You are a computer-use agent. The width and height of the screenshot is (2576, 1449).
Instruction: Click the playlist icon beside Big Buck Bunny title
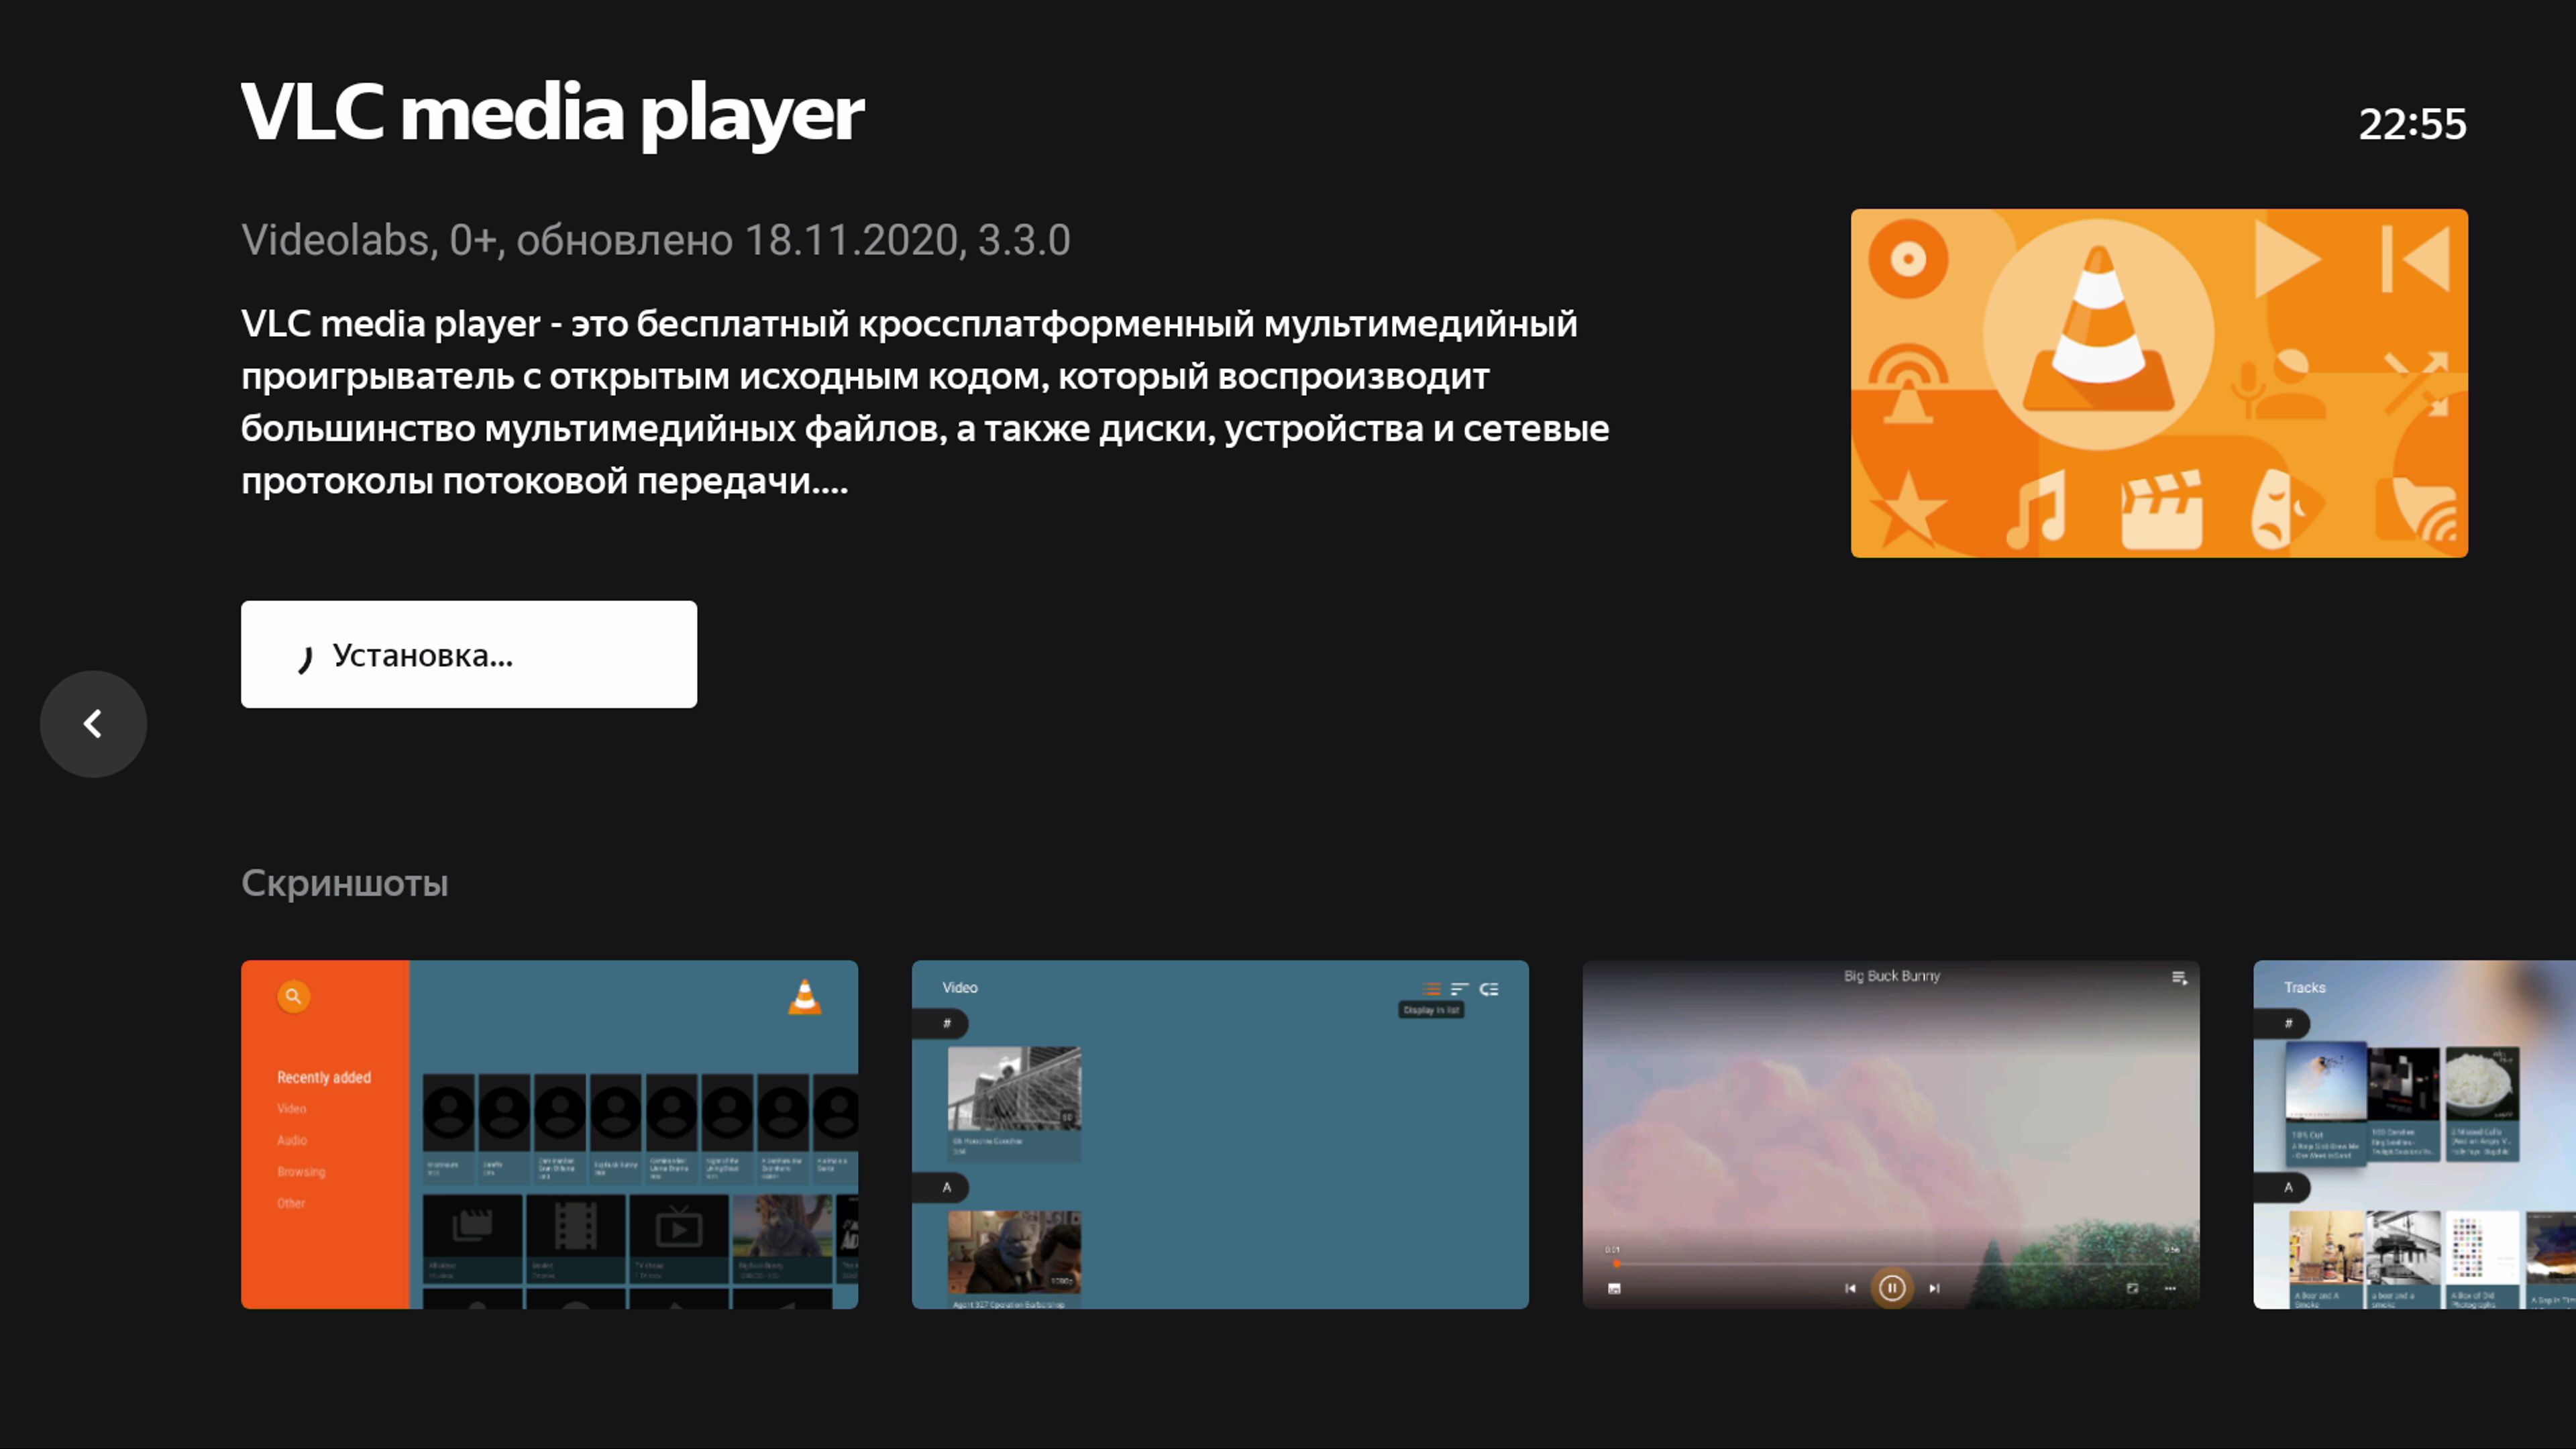coord(2179,978)
